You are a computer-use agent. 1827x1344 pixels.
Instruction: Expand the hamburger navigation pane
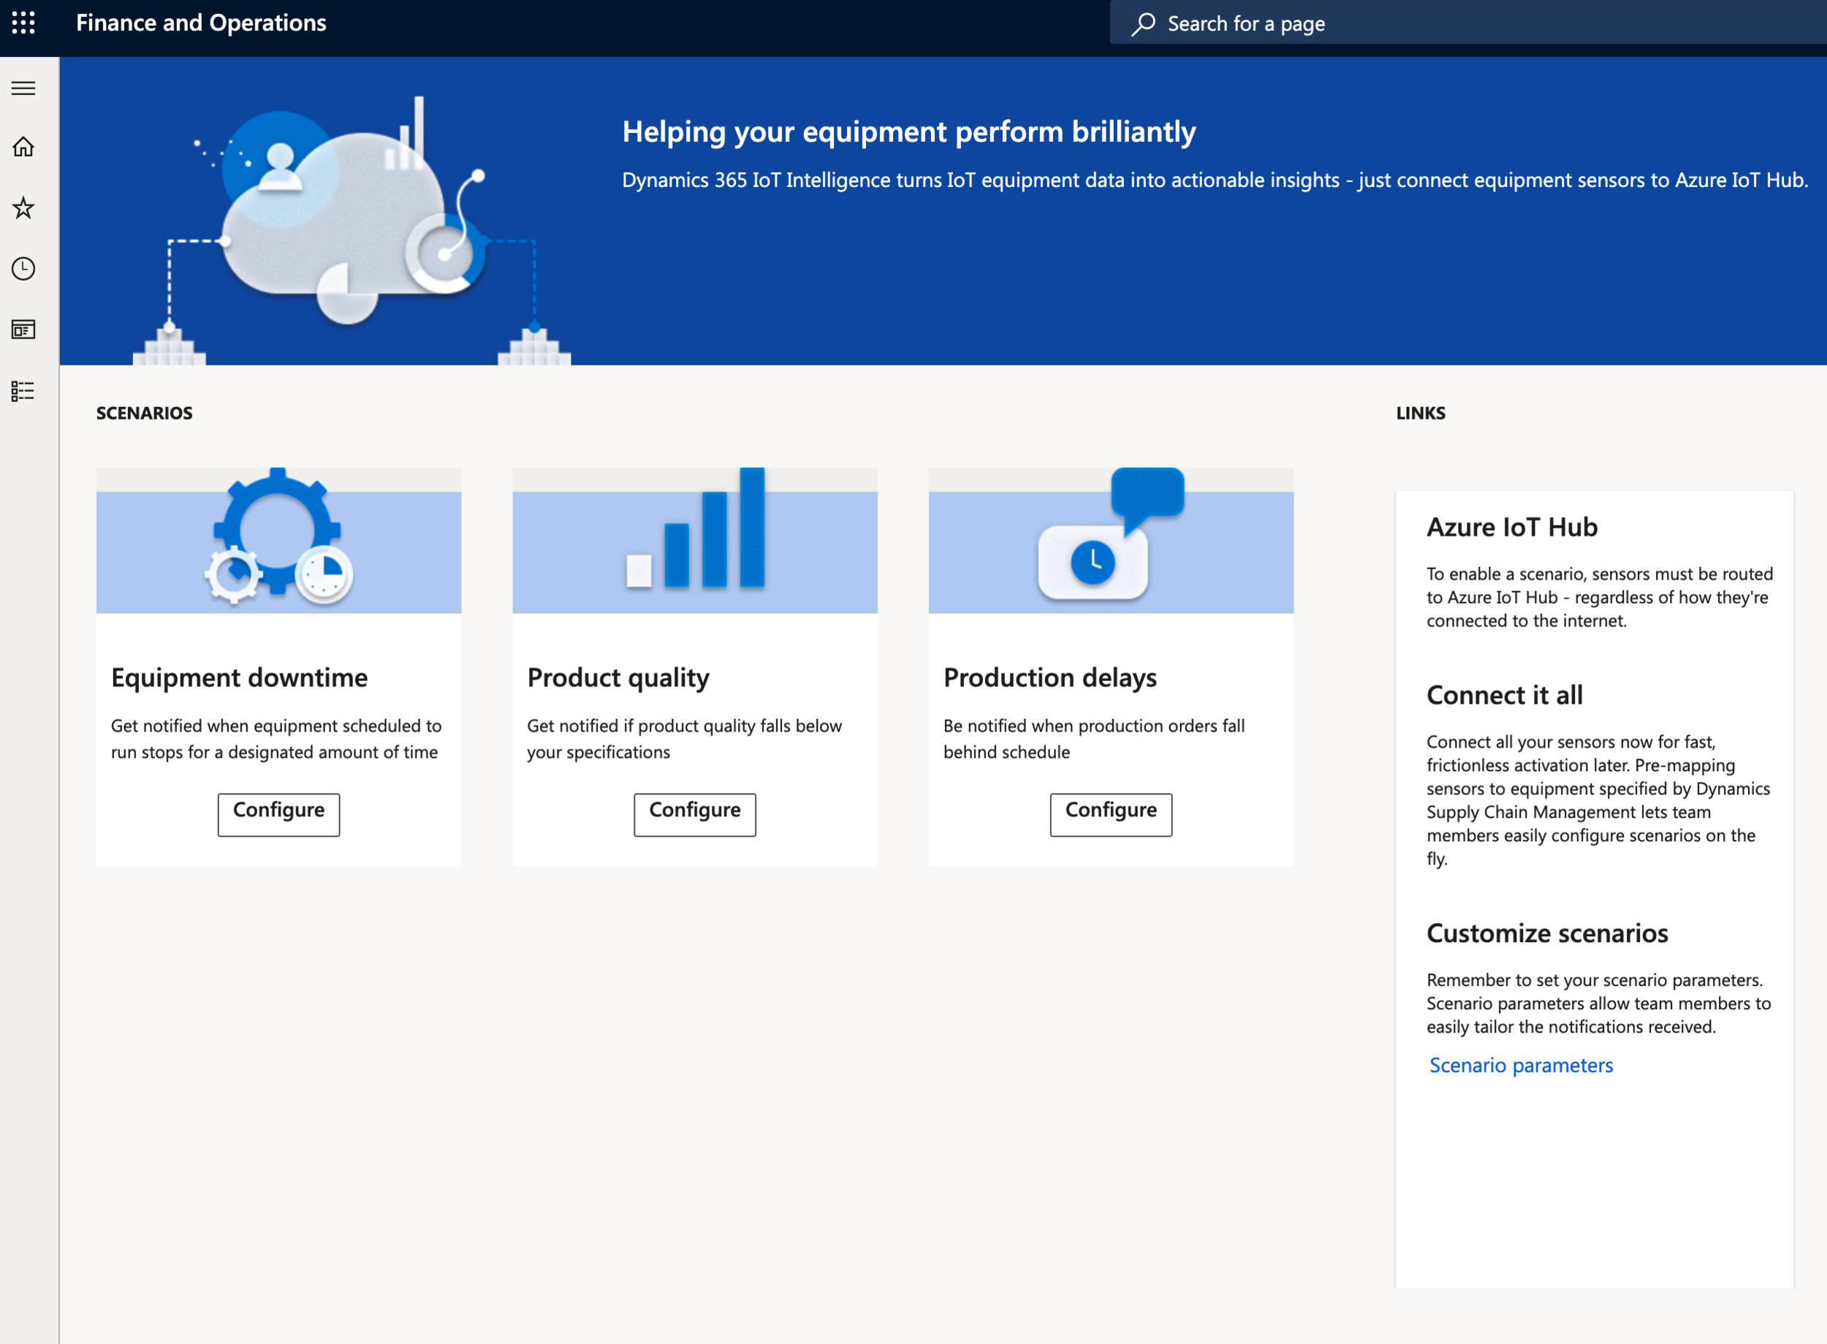(x=23, y=88)
